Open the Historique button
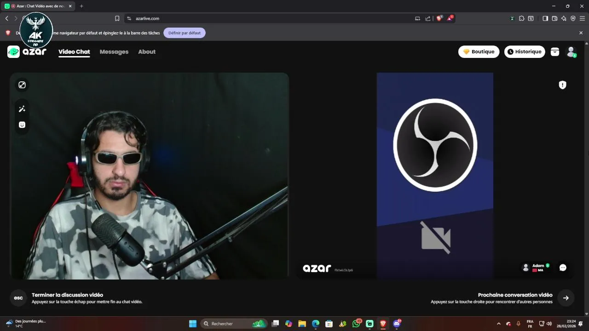Viewport: 589px width, 331px height. point(525,51)
